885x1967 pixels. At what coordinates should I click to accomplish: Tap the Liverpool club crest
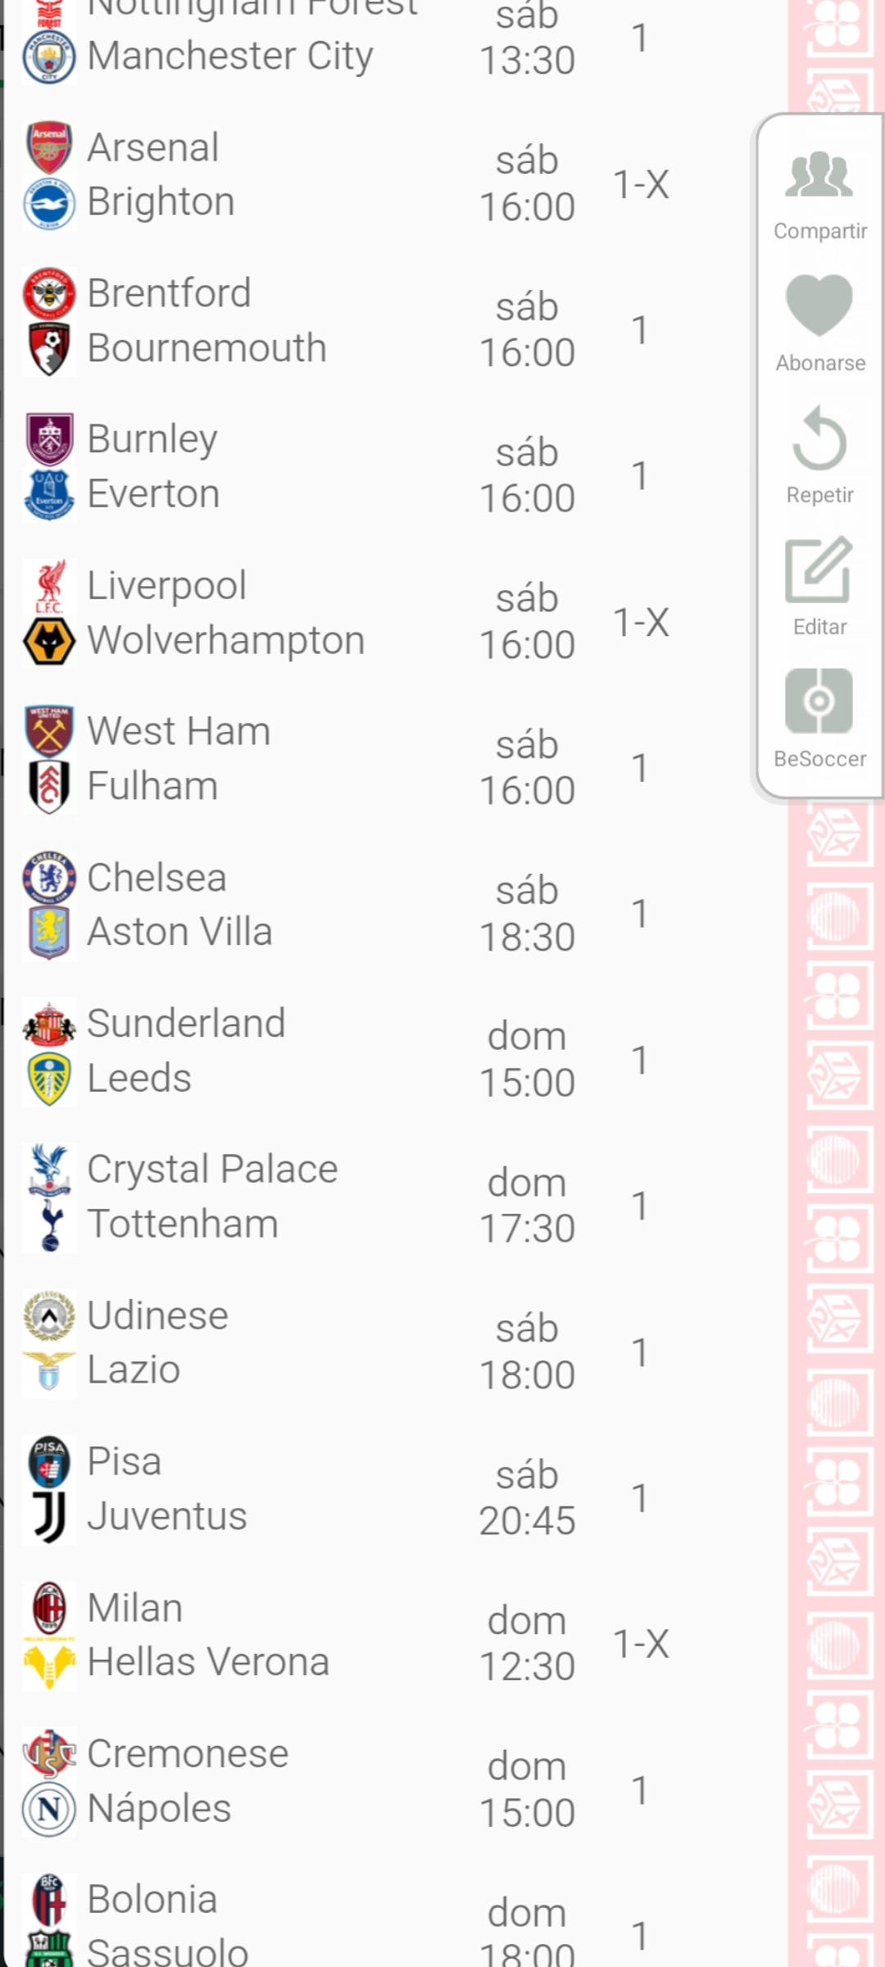pyautogui.click(x=49, y=586)
